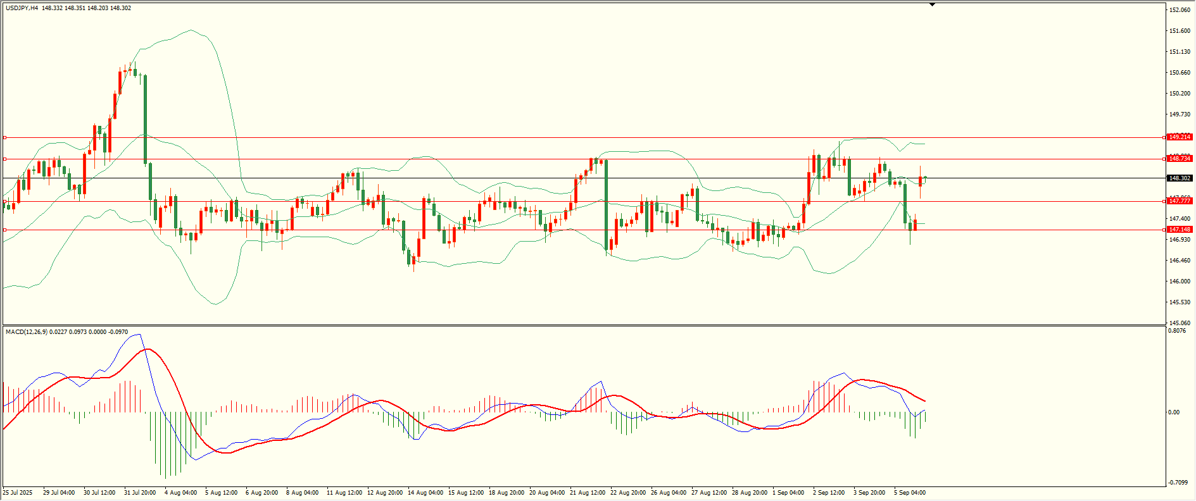Viewport: 1196px width, 501px height.
Task: Click the black 148.302 current price tag
Action: [x=1180, y=178]
